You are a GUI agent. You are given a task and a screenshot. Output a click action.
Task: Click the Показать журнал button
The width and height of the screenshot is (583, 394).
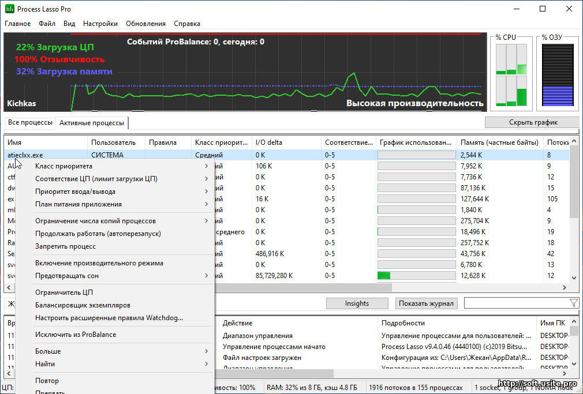coord(426,303)
